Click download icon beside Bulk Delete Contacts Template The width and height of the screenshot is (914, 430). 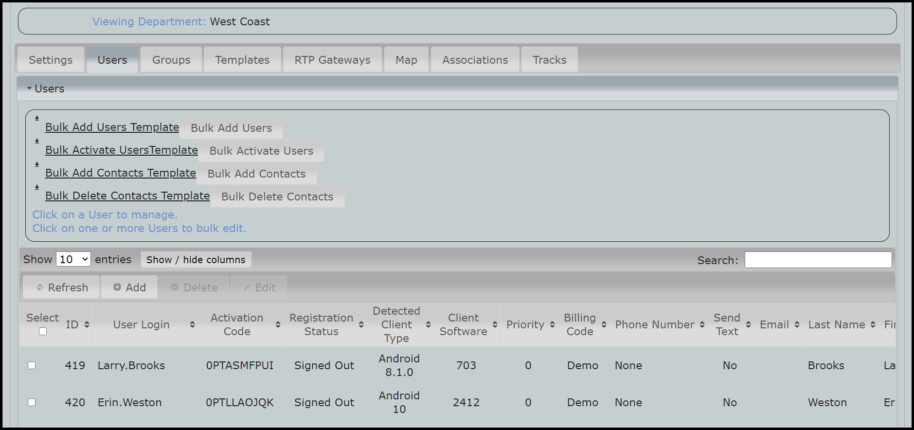tap(37, 187)
